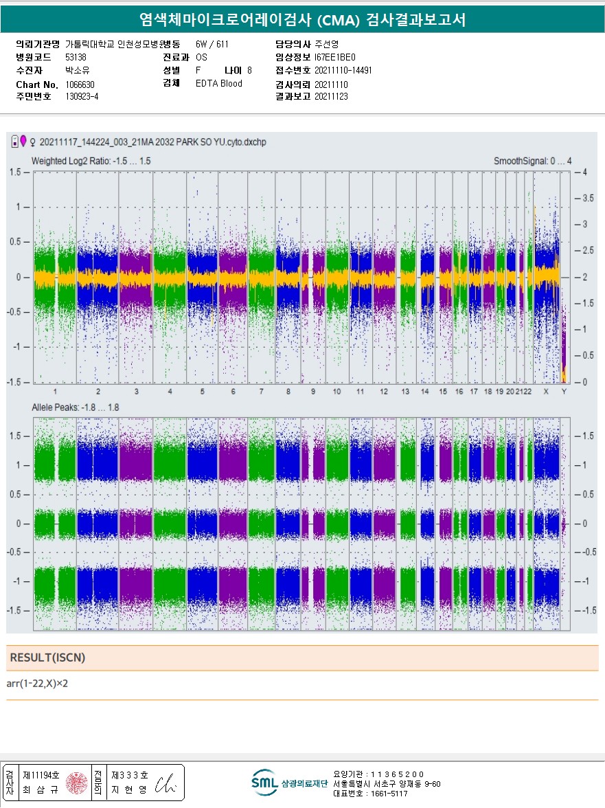Click the chromosome 3 band in the Allele Peaks plot
The height and width of the screenshot is (808, 605).
click(x=136, y=524)
